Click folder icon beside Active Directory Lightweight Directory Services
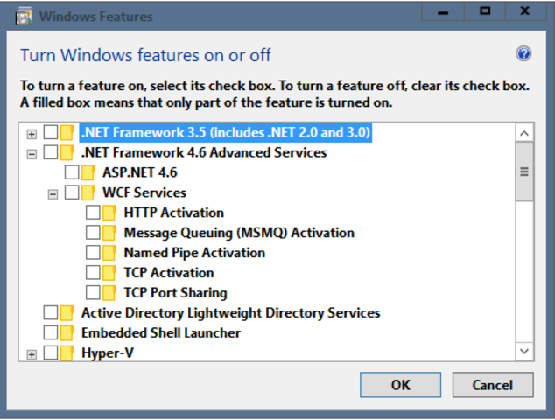 coord(67,313)
